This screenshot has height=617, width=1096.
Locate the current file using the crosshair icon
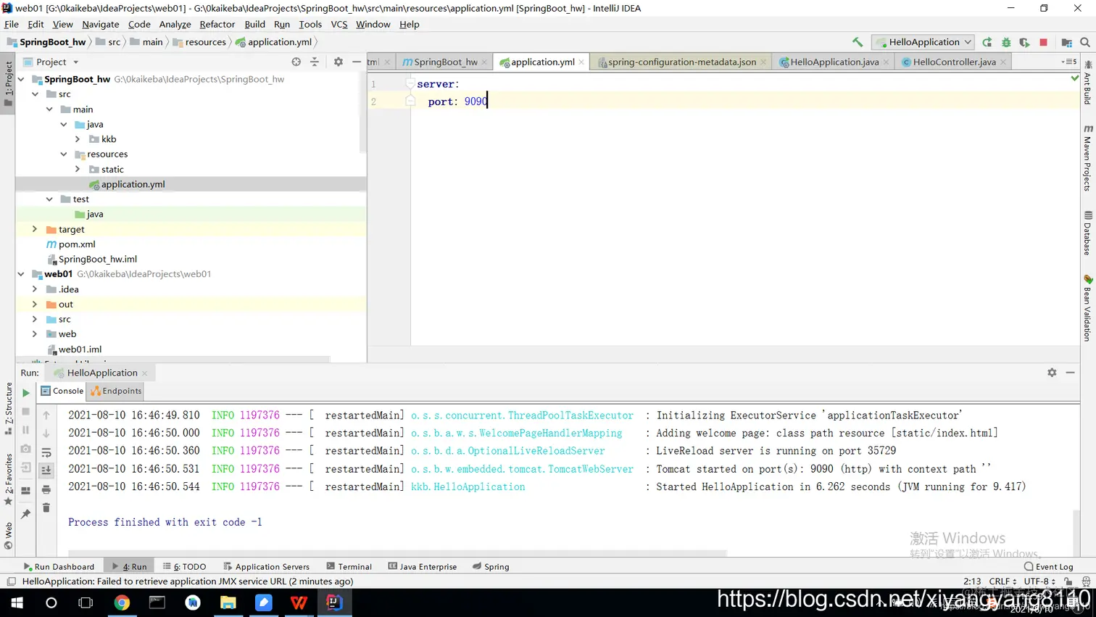(296, 62)
